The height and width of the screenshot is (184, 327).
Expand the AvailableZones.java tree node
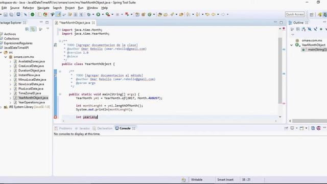[10, 61]
